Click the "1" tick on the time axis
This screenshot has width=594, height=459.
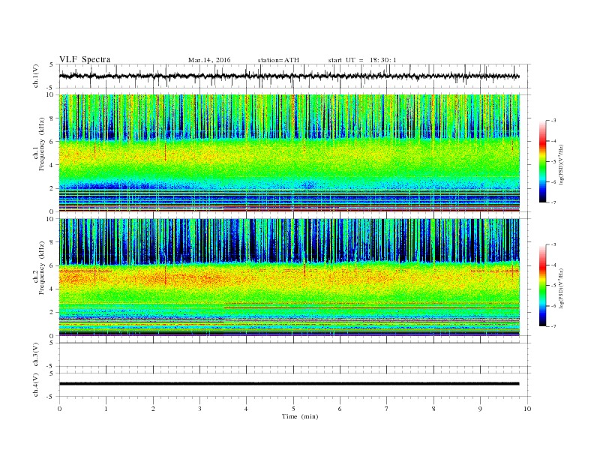(x=106, y=409)
